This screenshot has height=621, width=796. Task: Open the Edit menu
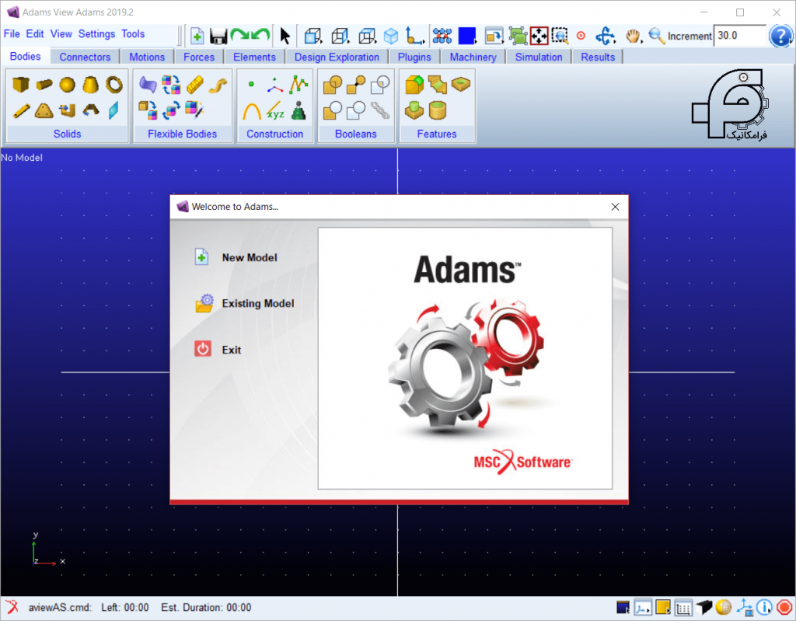tap(35, 34)
